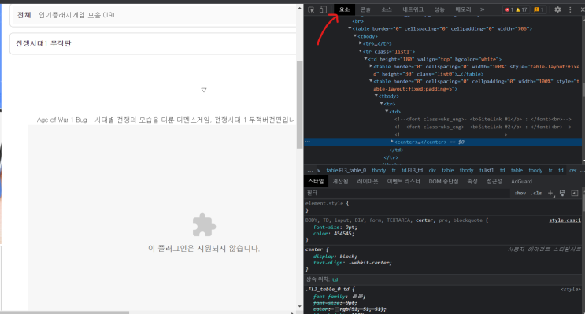
Task: Switch to the 콘솔 tab
Action: point(365,9)
